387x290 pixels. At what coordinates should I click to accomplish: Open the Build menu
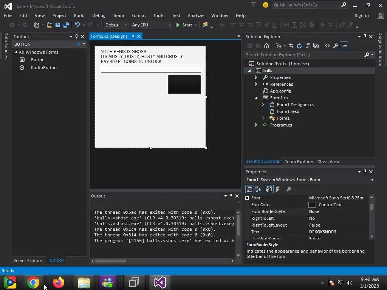click(79, 15)
